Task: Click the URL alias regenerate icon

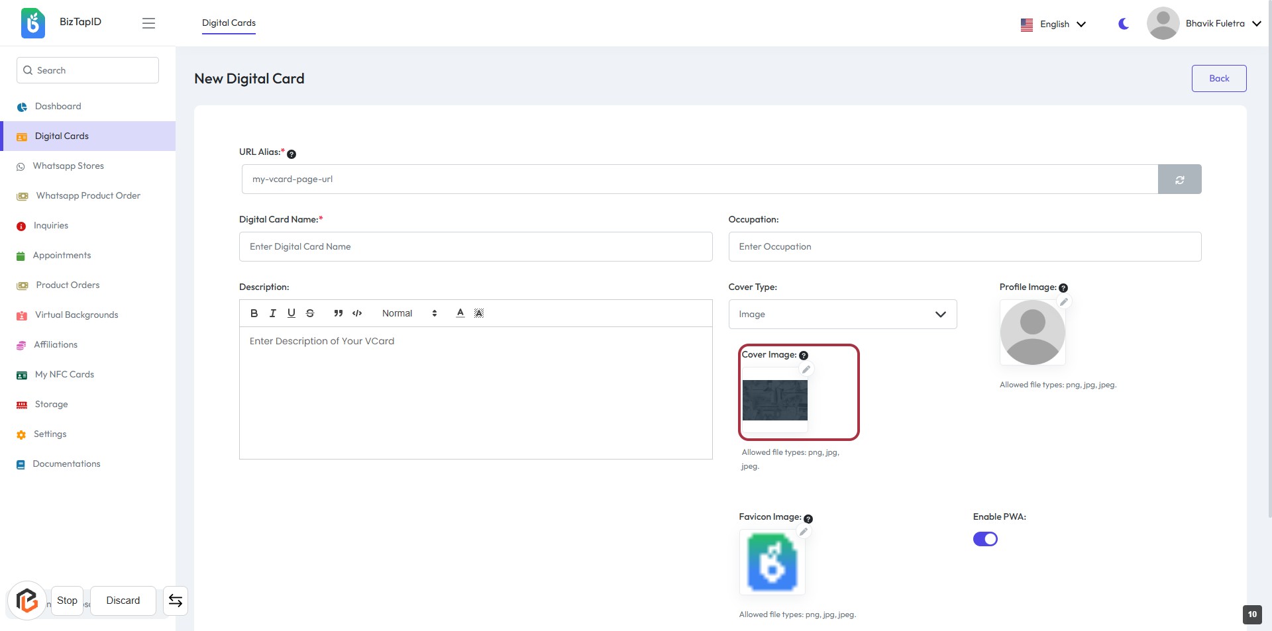Action: (1179, 179)
